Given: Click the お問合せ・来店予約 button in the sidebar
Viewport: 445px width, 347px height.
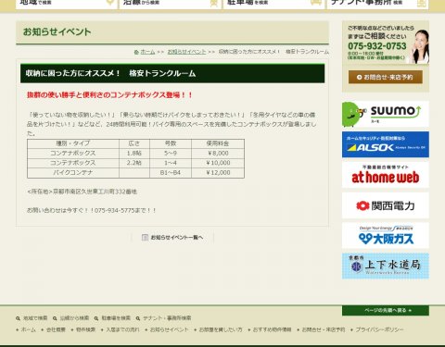Looking at the screenshot, I should (386, 77).
